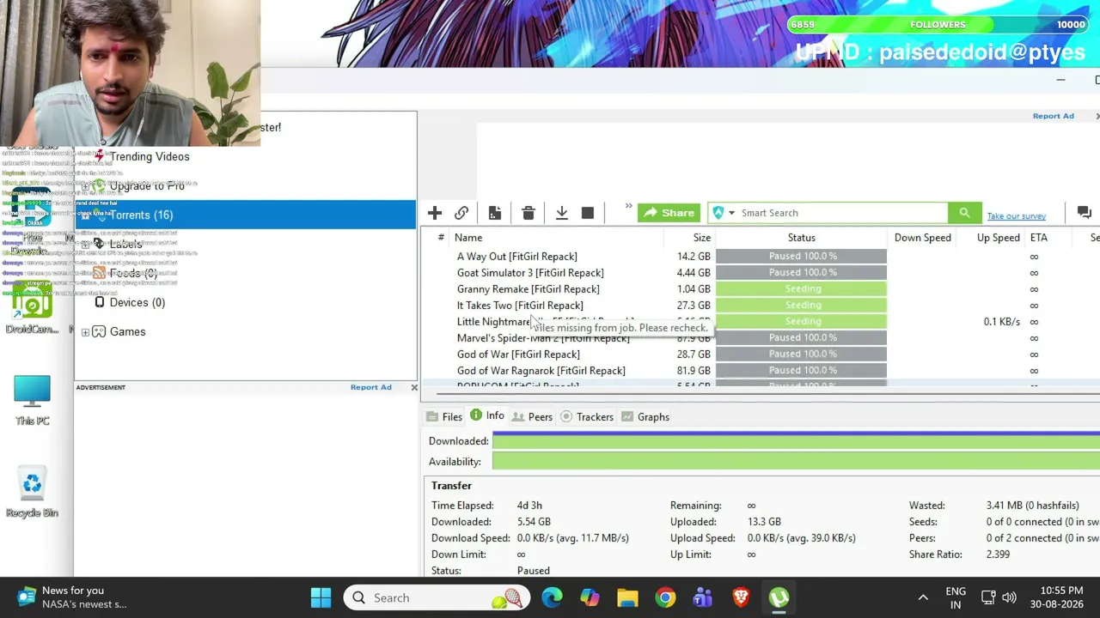Screen dimensions: 1100x618
Task: Open the chat bubble icon in toolbar
Action: [1085, 213]
